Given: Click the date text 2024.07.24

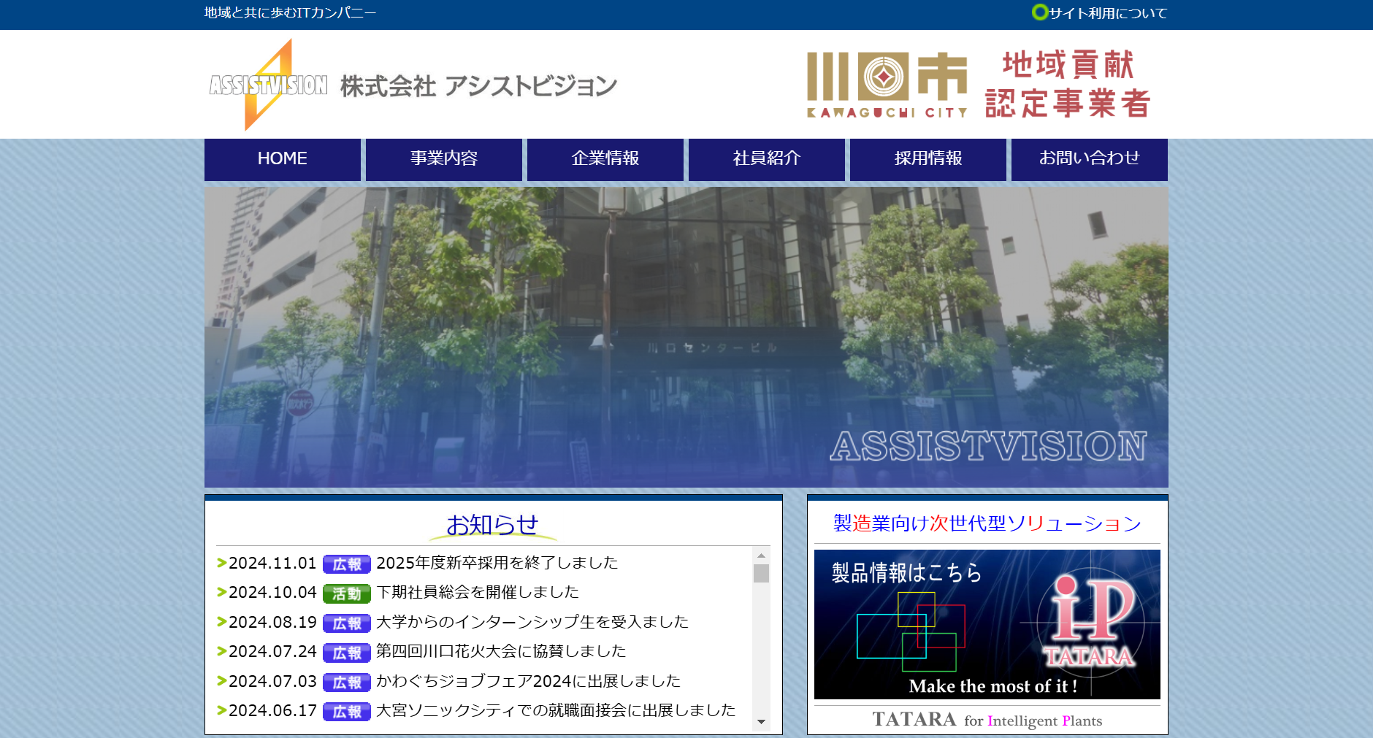Looking at the screenshot, I should tap(272, 651).
